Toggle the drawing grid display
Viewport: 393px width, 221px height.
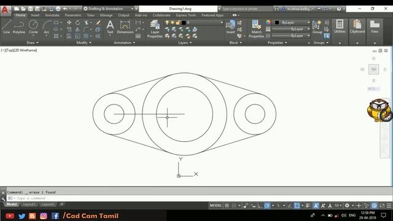[x=227, y=206]
